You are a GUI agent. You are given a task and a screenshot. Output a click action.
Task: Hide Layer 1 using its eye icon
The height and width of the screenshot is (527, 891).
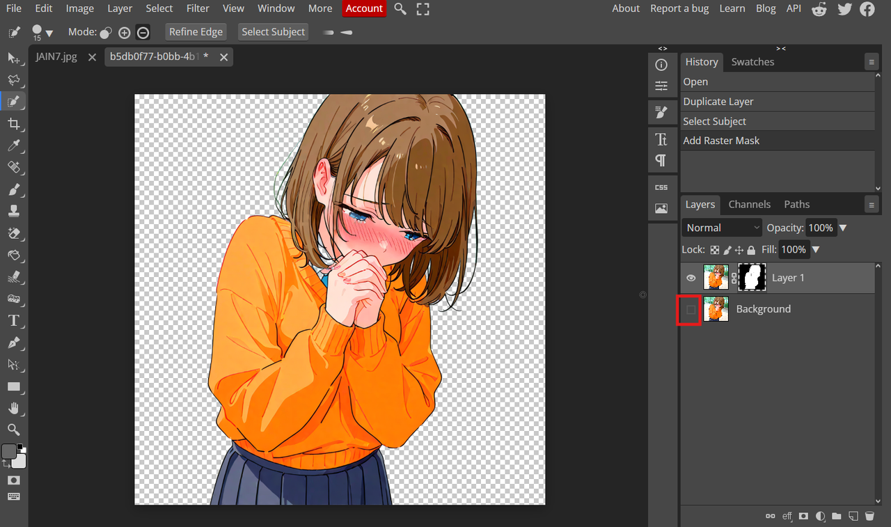(691, 278)
